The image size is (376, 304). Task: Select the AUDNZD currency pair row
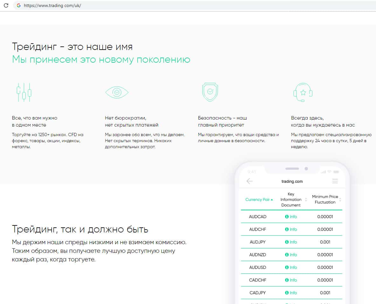tap(258, 255)
